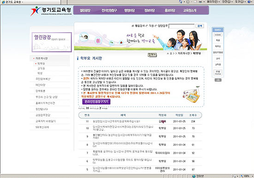Open the 열린광장 top menu

click(x=85, y=11)
